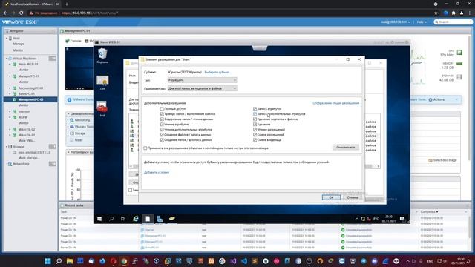Click the guest Windows Start button
The width and height of the screenshot is (475, 267).
click(99, 219)
